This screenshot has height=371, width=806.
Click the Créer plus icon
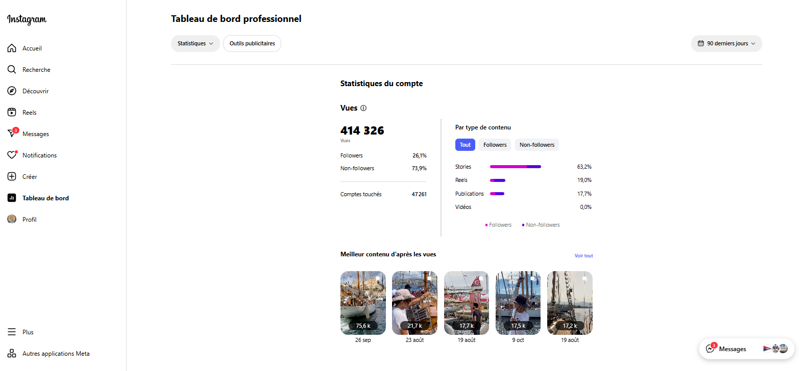(12, 177)
